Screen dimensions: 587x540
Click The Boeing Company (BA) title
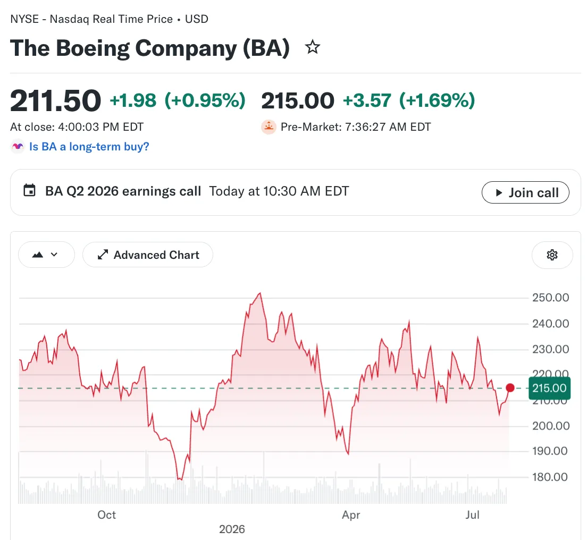(x=150, y=48)
